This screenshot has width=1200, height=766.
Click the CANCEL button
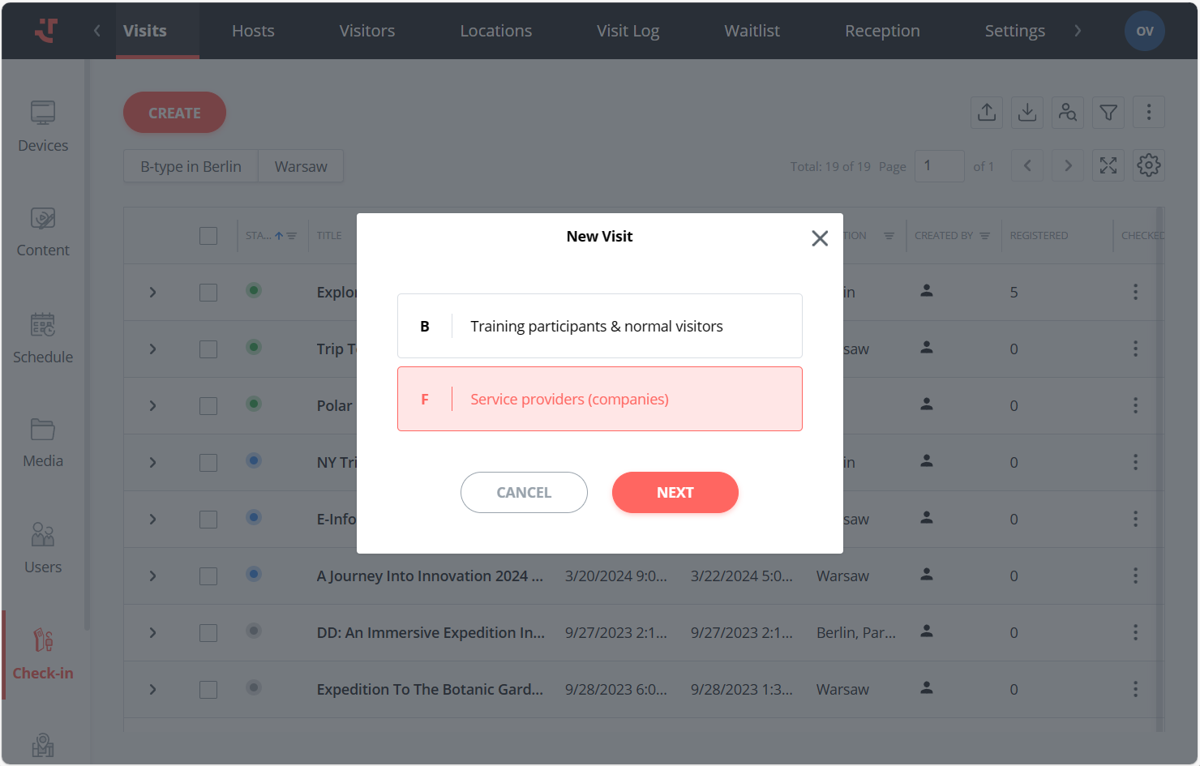click(524, 493)
